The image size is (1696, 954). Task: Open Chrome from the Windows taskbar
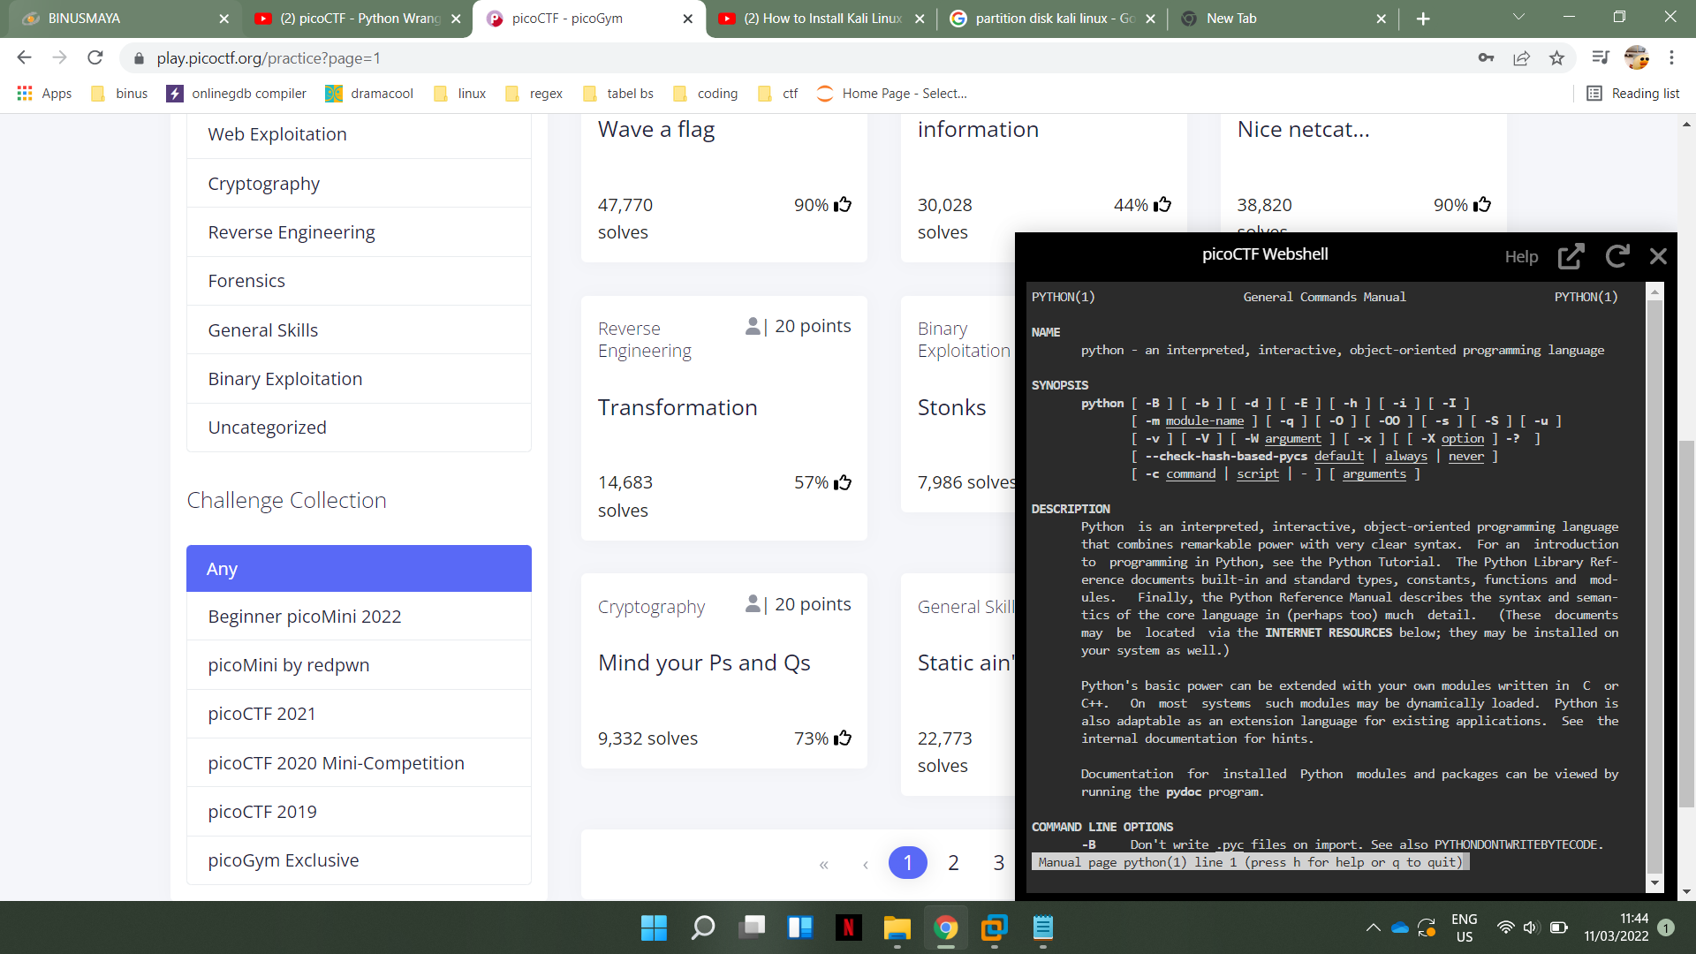tap(945, 927)
